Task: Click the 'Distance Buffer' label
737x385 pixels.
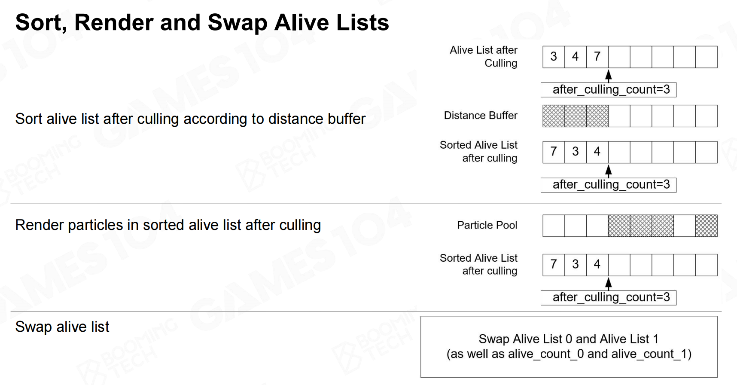Action: [481, 116]
